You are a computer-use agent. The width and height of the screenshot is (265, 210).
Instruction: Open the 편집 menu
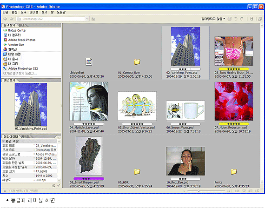[x=14, y=12]
